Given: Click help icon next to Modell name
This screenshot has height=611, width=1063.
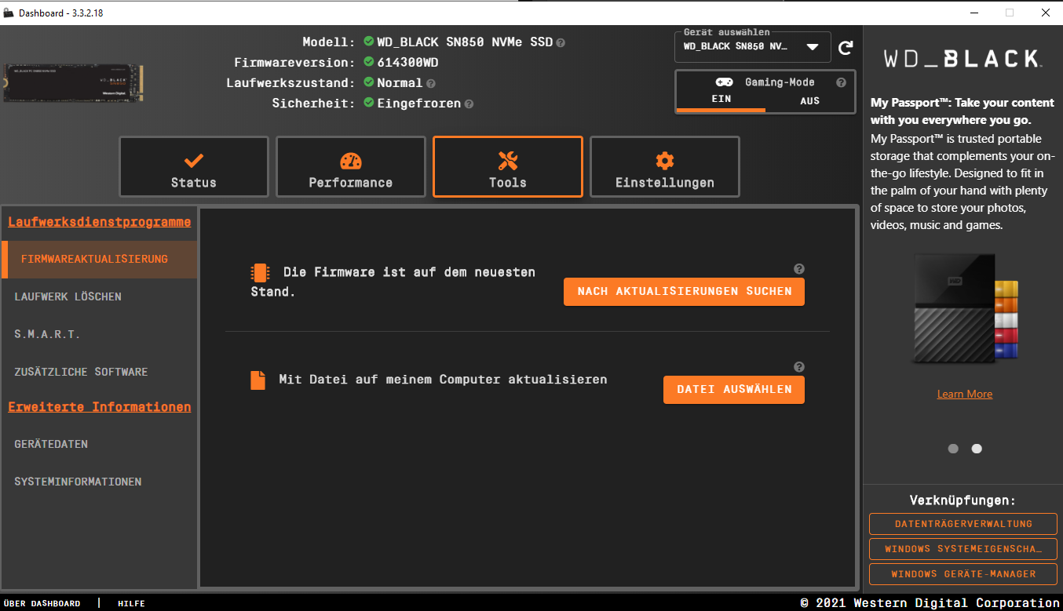Looking at the screenshot, I should (x=561, y=42).
